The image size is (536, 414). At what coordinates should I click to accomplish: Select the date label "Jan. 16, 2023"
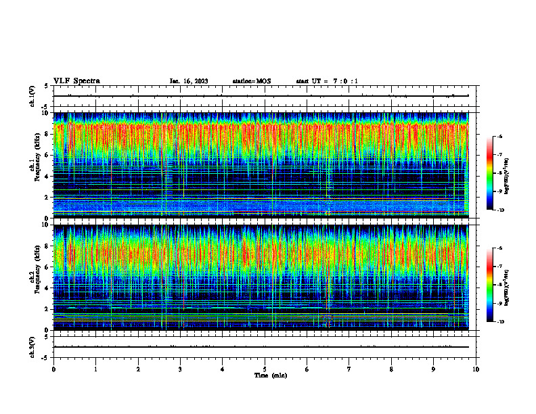pos(189,81)
